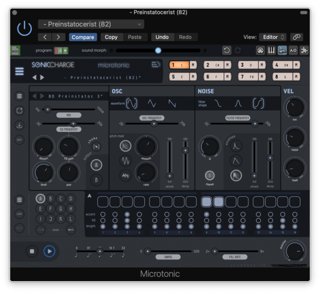Image resolution: width=320 pixels, height=293 pixels.
Task: Toggle noise stereo mode
Action: (x=210, y=175)
